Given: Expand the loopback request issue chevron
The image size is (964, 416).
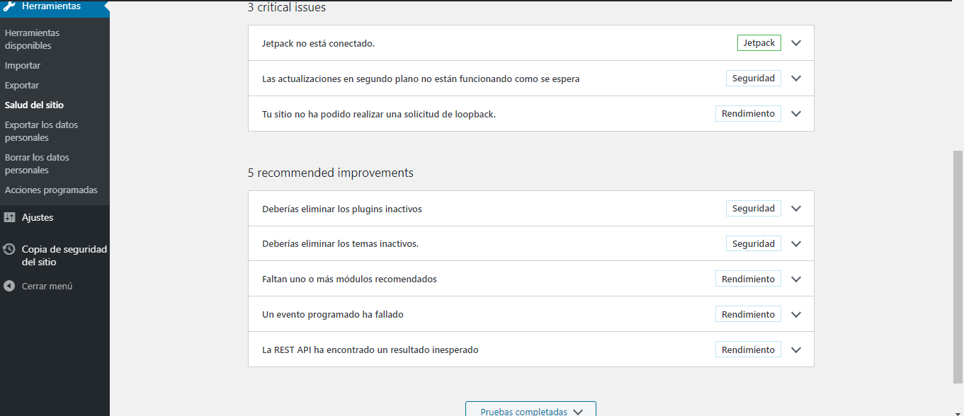Looking at the screenshot, I should pyautogui.click(x=796, y=114).
